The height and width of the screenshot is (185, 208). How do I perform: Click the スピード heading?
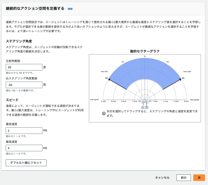pyautogui.click(x=12, y=100)
